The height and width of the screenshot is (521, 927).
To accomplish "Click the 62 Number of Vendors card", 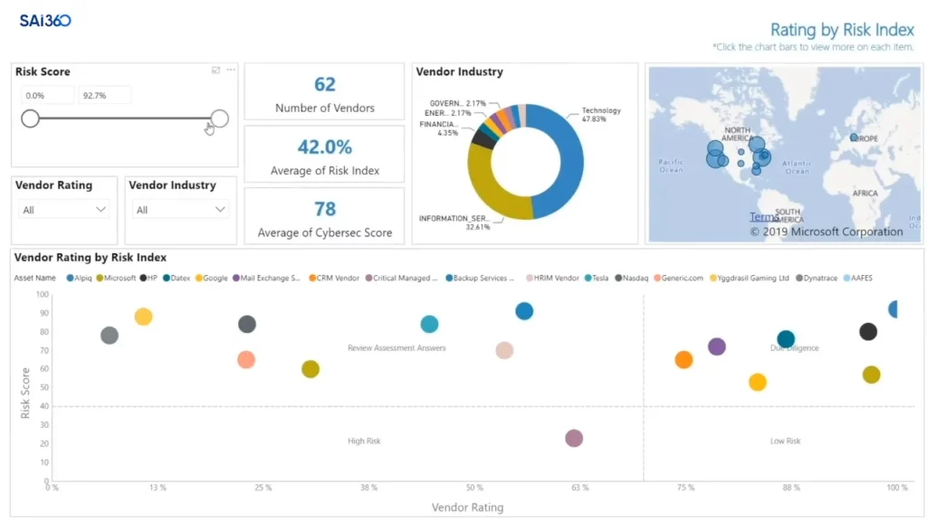I will [x=325, y=91].
